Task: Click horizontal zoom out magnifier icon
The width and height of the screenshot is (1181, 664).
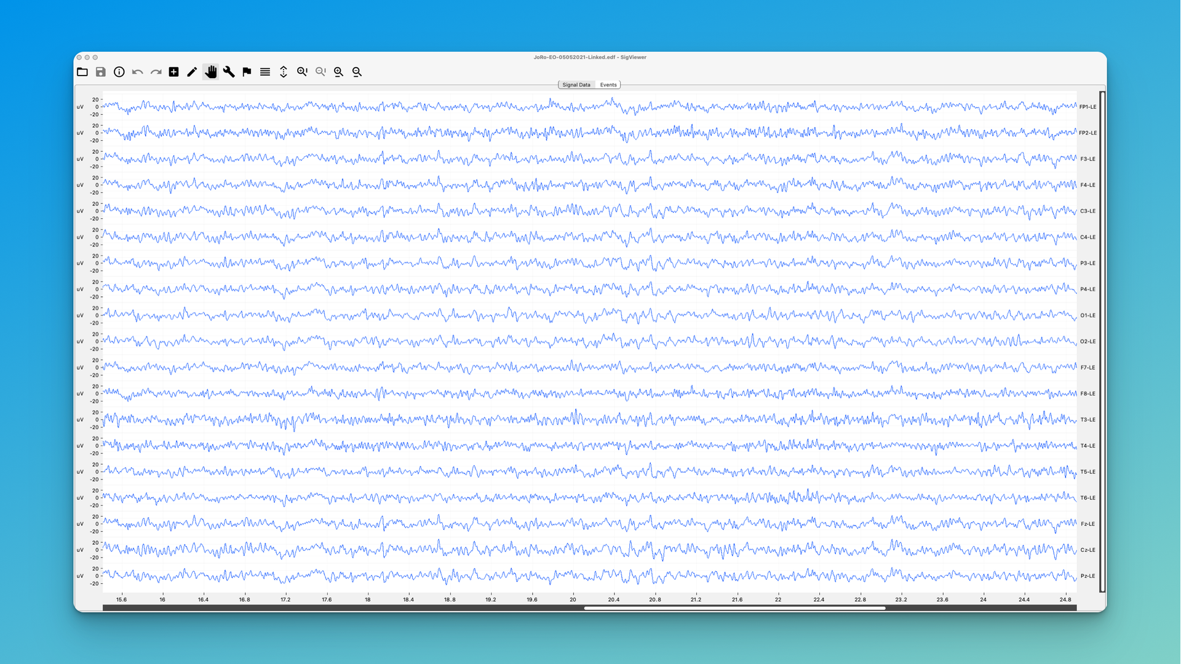Action: 357,72
